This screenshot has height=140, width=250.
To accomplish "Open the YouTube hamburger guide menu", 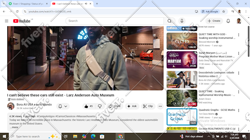I will tap(7, 21).
